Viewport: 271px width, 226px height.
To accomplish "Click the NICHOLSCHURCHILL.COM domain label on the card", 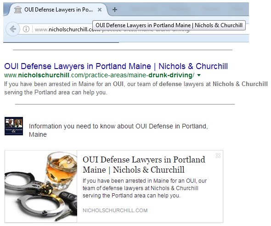I will (x=115, y=210).
